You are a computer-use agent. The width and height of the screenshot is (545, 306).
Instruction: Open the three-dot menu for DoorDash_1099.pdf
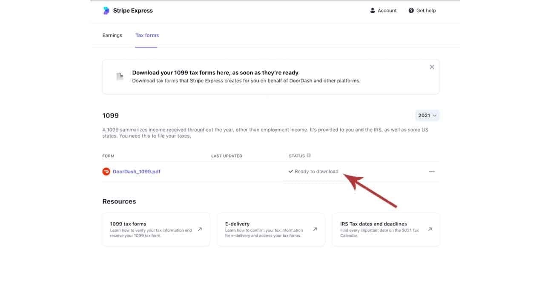coord(432,172)
